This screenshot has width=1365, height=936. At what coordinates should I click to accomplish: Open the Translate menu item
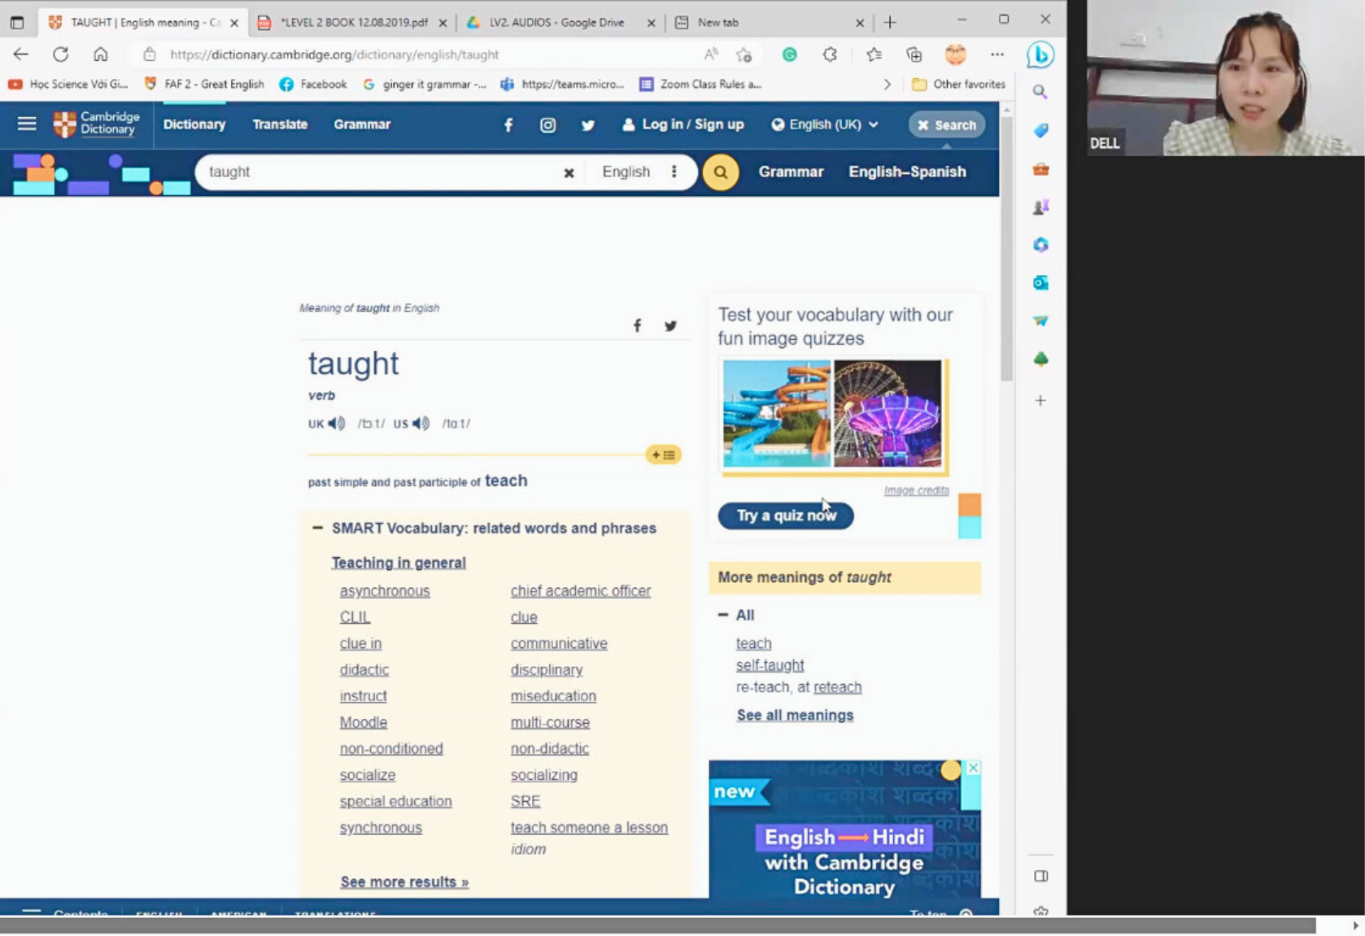[x=280, y=124]
